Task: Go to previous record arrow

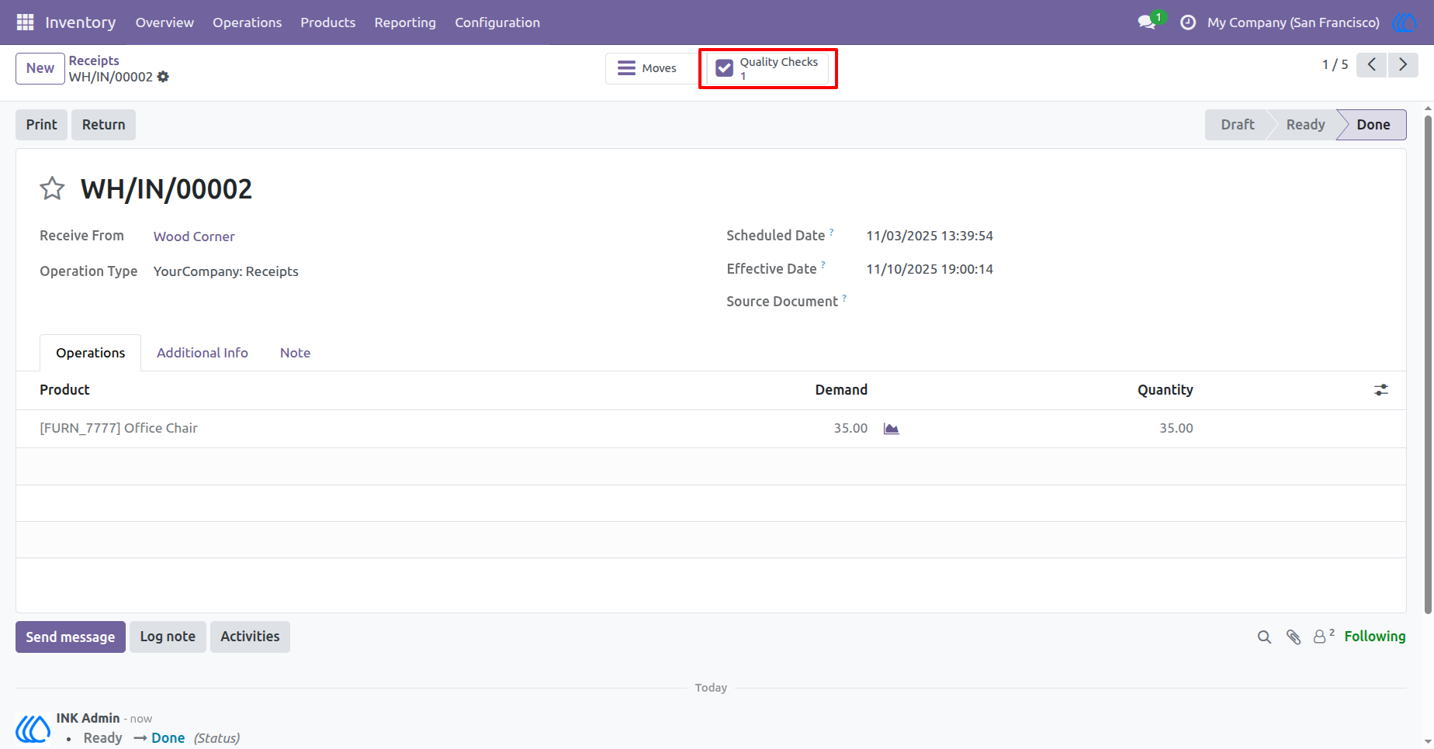Action: (1372, 65)
